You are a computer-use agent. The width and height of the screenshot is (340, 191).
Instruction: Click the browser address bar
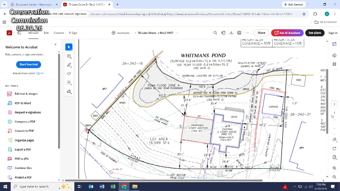[x=191, y=14]
